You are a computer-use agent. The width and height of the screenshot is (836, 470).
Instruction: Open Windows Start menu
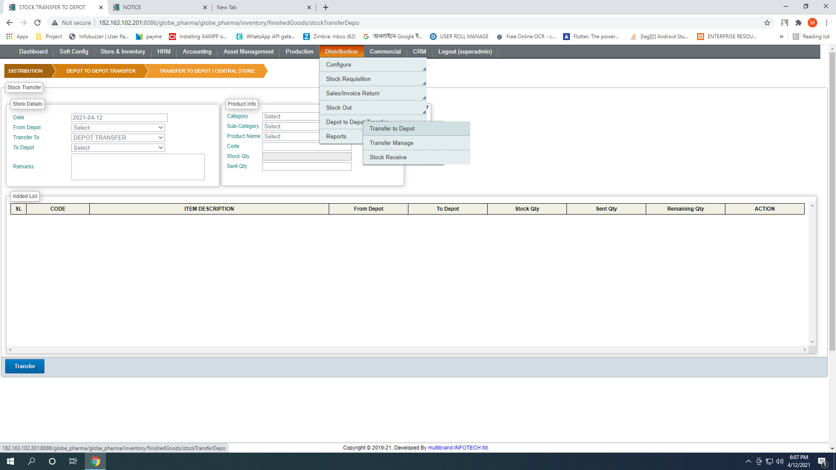(x=10, y=461)
